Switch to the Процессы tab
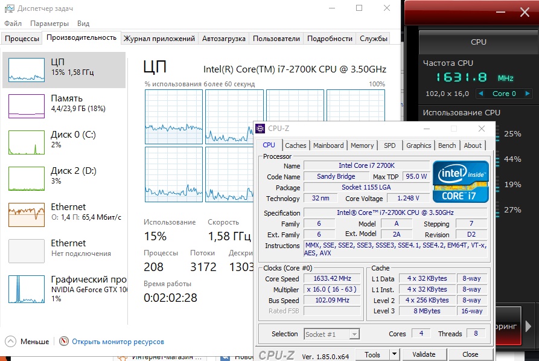The image size is (539, 361). [22, 39]
